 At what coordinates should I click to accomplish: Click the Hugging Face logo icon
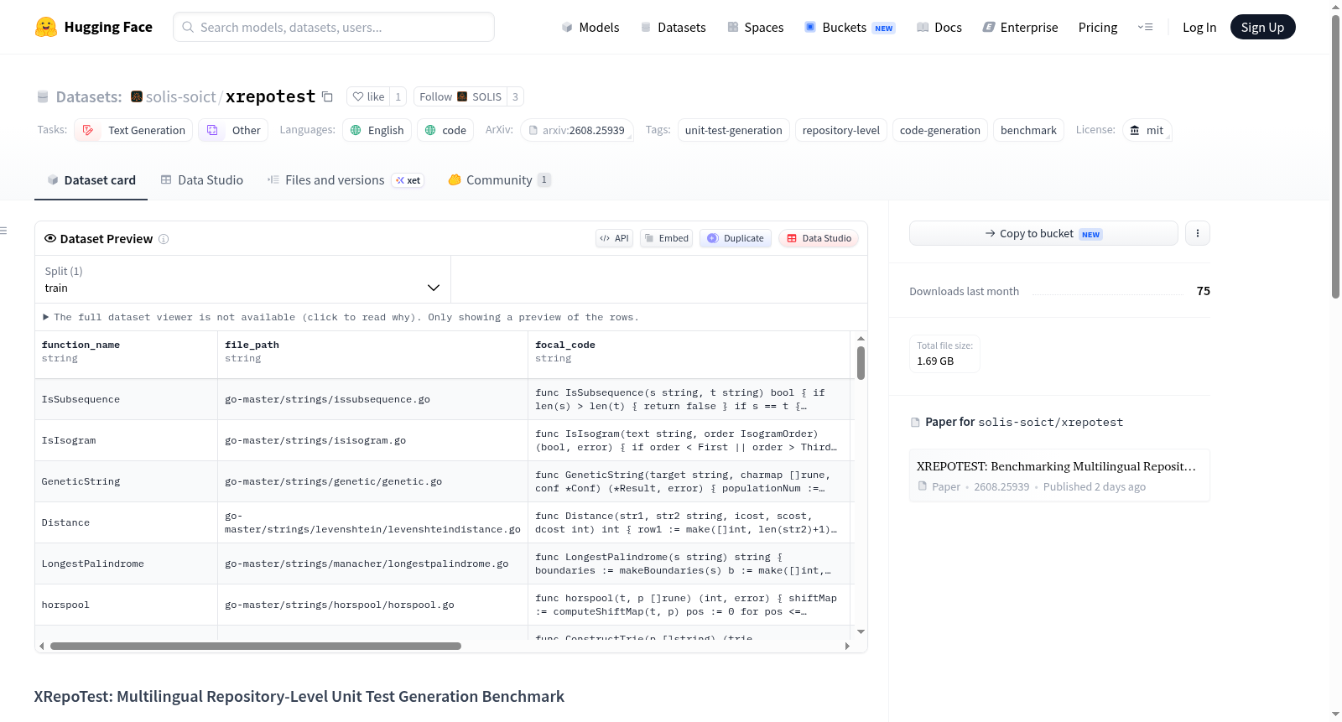coord(46,27)
